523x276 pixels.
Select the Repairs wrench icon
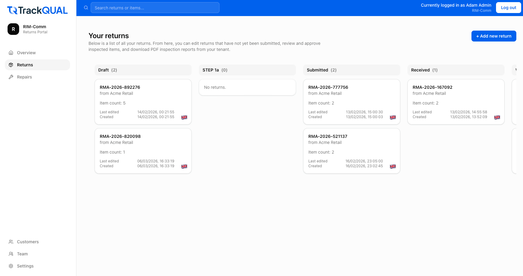(11, 77)
